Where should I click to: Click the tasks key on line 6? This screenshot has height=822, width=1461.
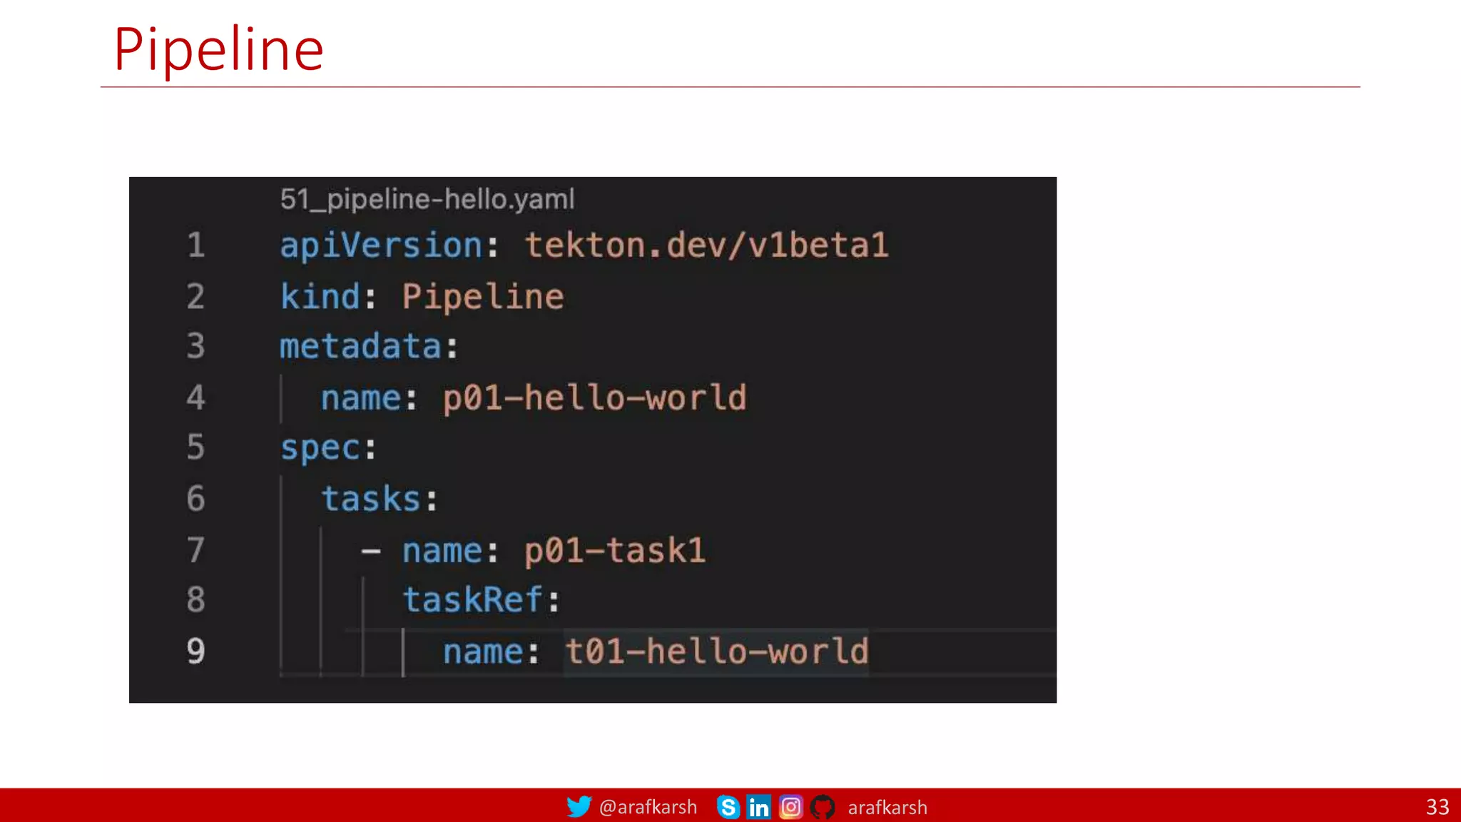[371, 499]
